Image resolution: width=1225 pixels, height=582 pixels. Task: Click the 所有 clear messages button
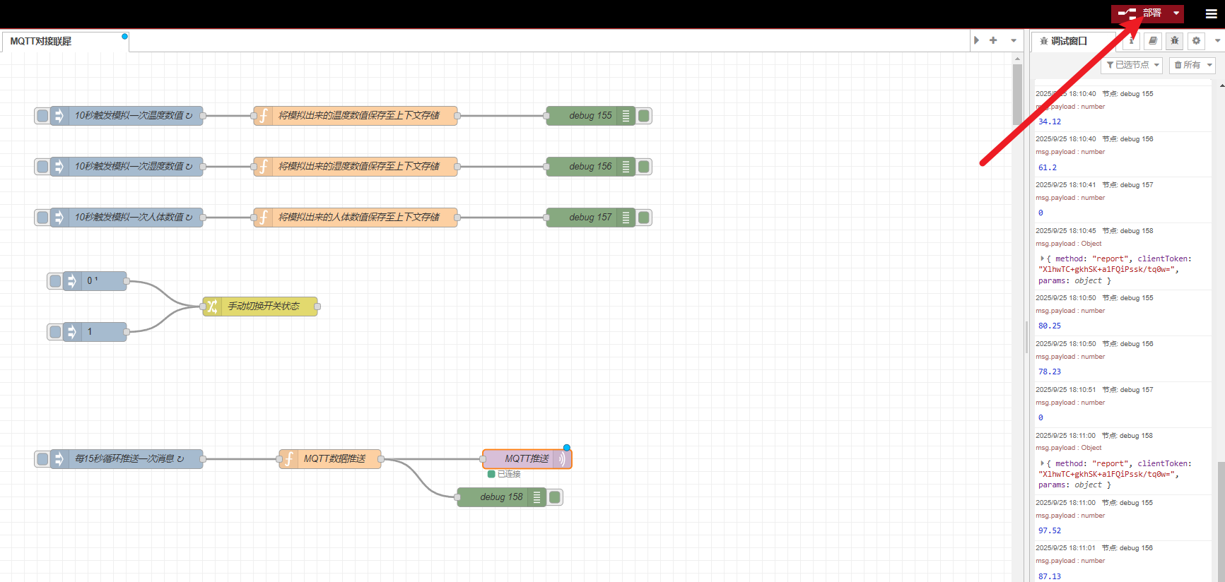[x=1188, y=65]
